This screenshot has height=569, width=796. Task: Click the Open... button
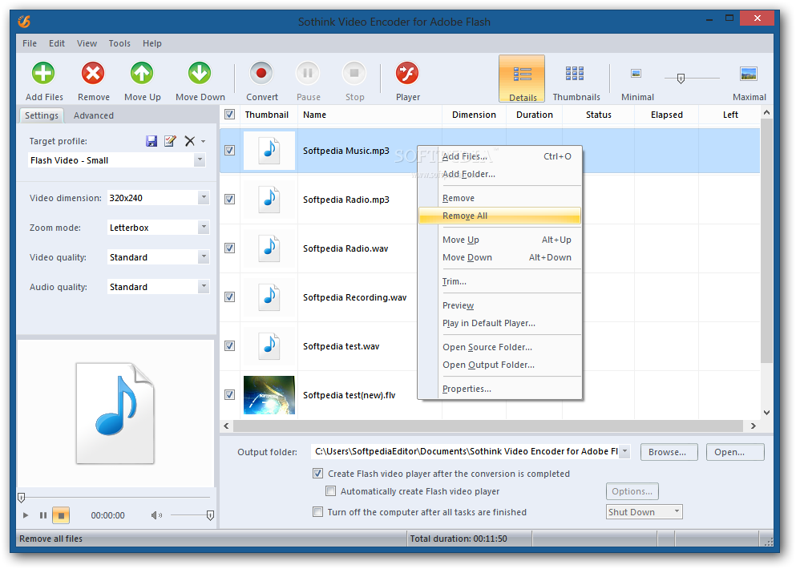[735, 452]
